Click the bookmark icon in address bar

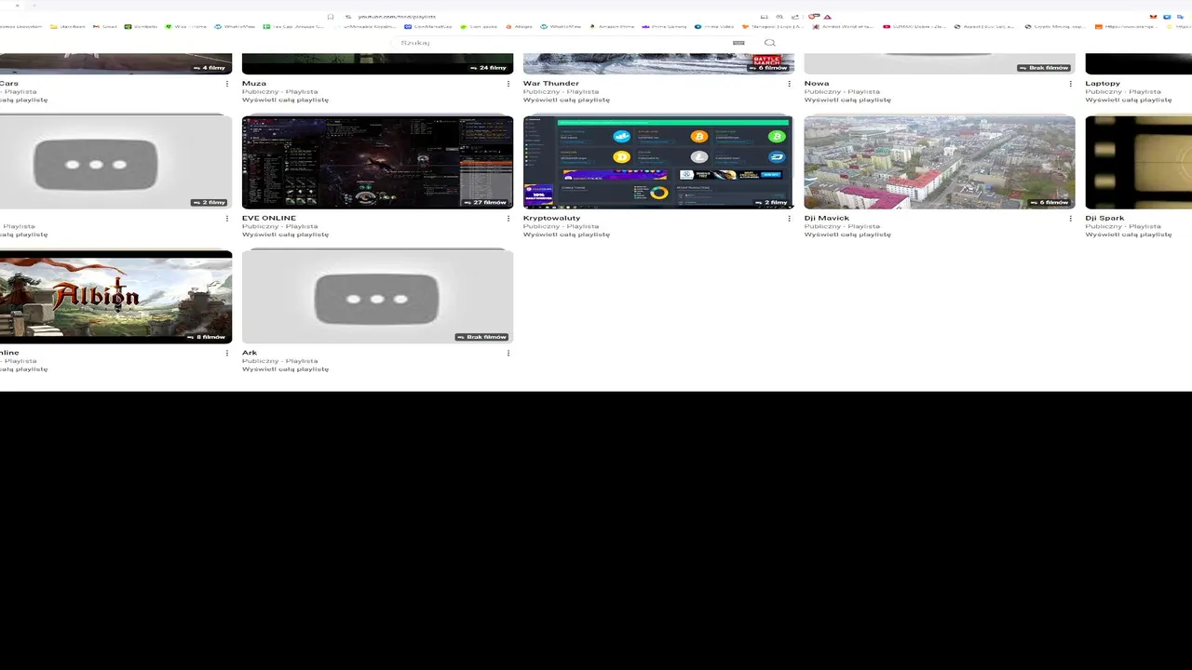(x=331, y=17)
